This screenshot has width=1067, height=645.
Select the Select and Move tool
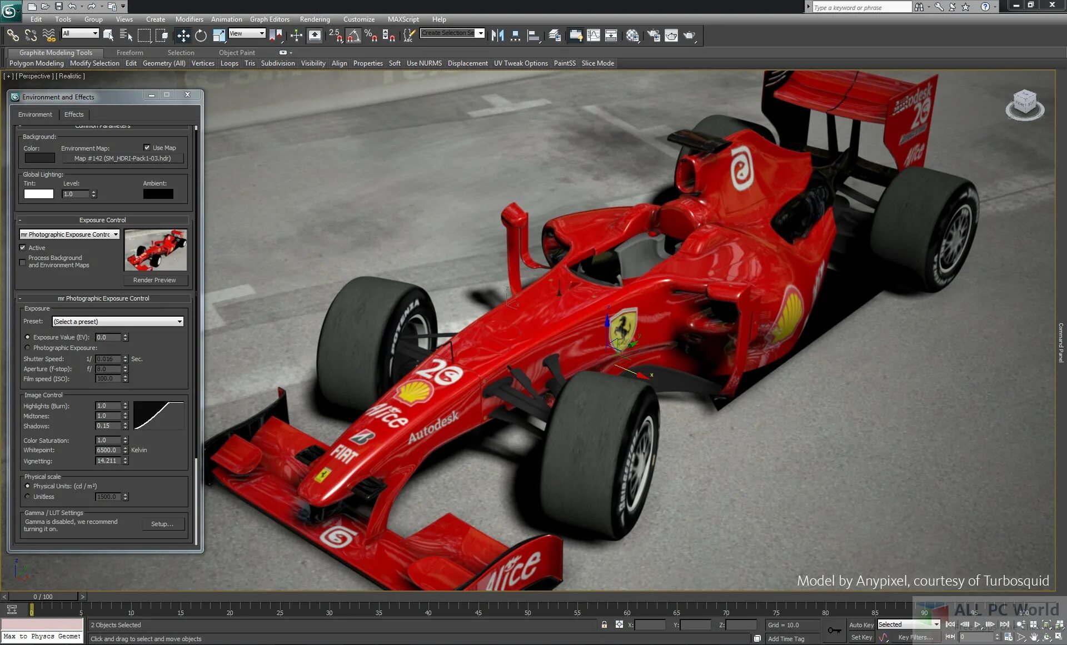(183, 36)
